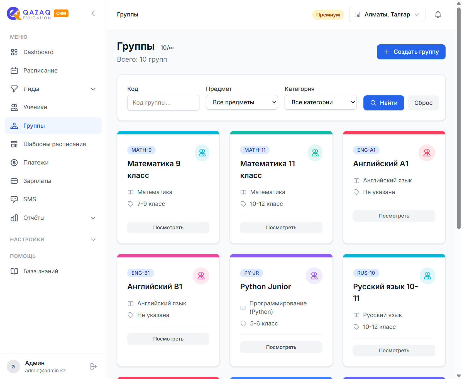Reset filters with Сброс button
The image size is (462, 379).
(x=423, y=103)
